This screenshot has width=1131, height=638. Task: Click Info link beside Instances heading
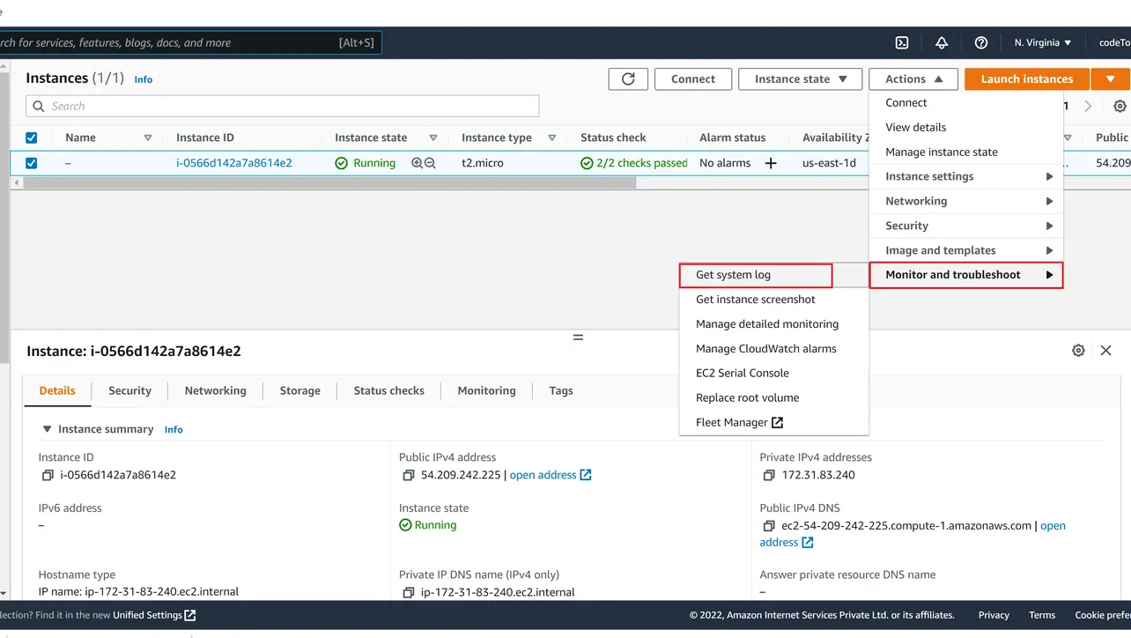[144, 79]
